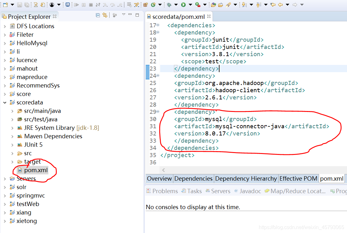Click the Run External Tools icon

coord(198,5)
